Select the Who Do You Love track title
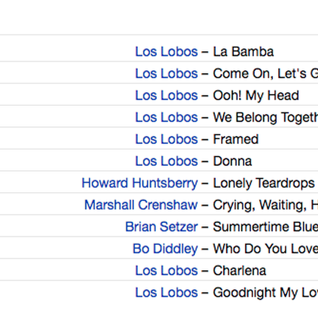 pyautogui.click(x=265, y=249)
